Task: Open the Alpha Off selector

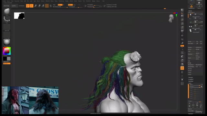Action: point(7,27)
